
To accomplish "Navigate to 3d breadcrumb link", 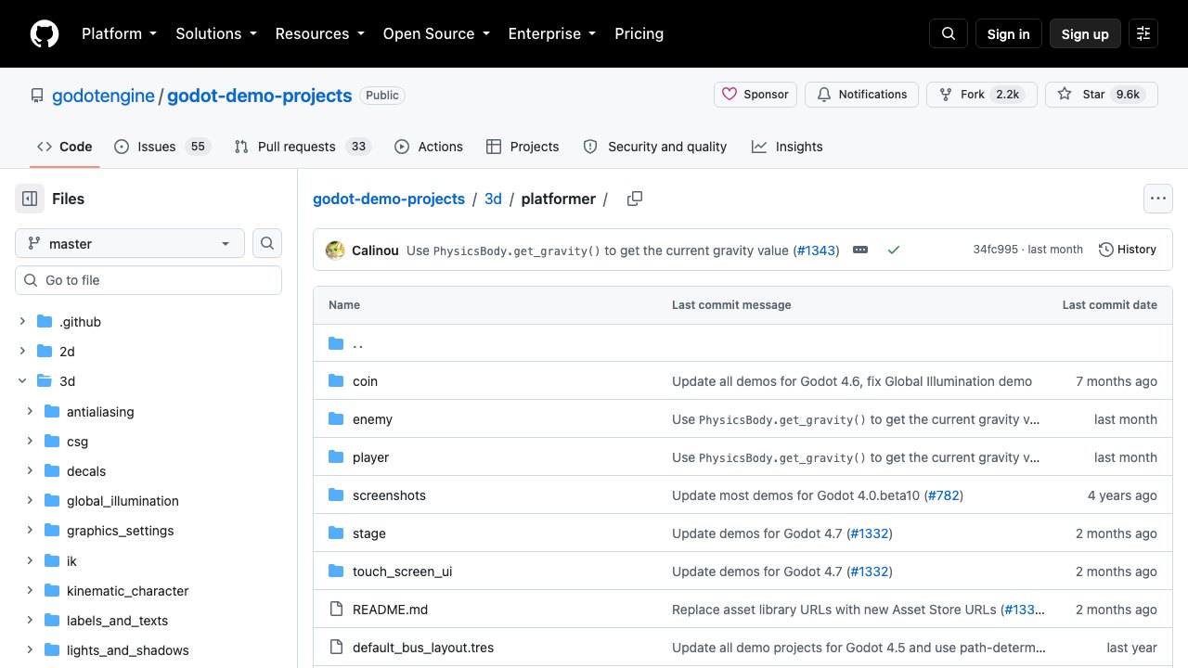I will pos(493,199).
